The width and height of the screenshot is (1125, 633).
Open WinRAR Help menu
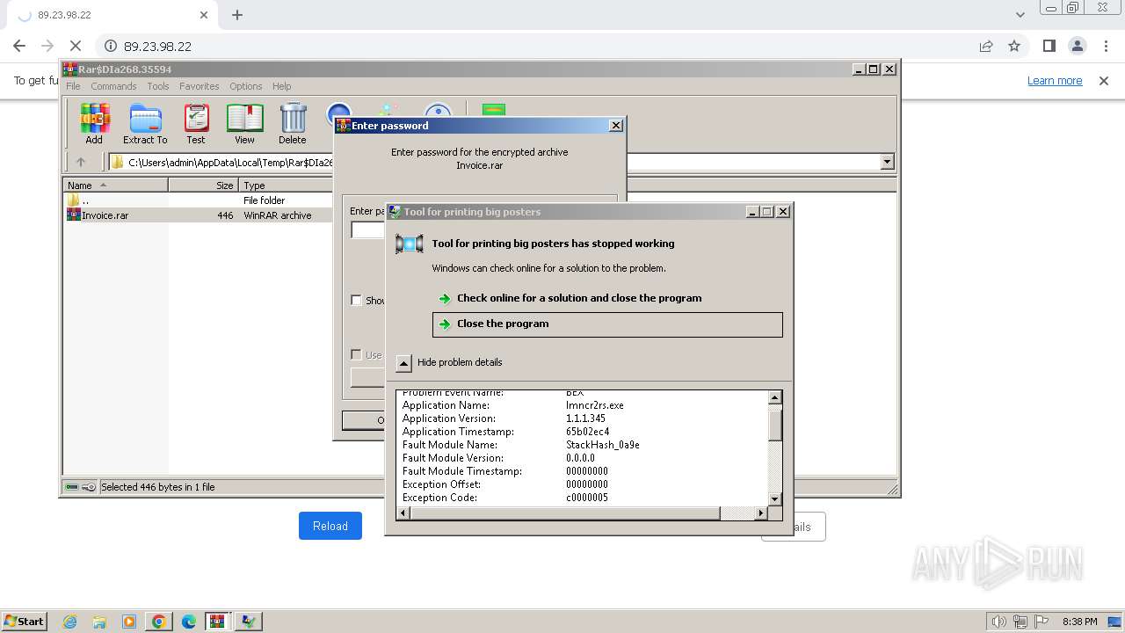pos(281,86)
